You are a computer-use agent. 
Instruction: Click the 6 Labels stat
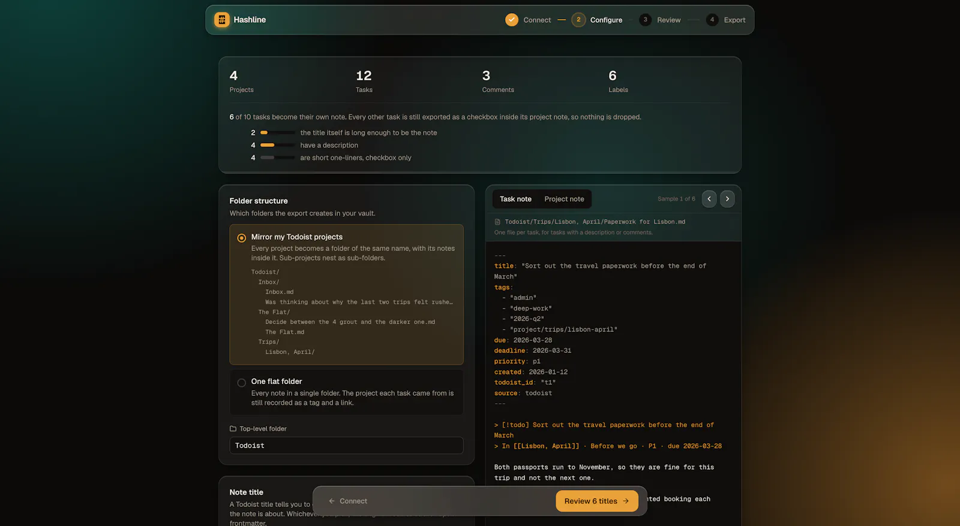[x=618, y=81]
